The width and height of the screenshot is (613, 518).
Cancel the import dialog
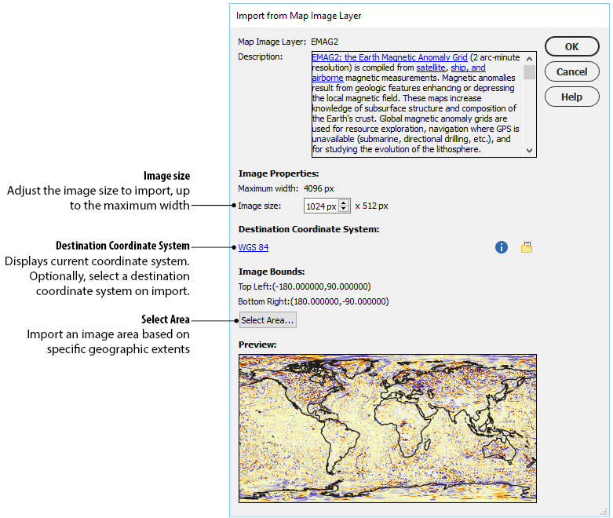[x=571, y=71]
